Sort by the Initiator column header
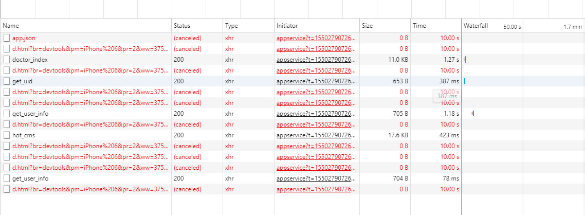The image size is (585, 215). coord(287,25)
